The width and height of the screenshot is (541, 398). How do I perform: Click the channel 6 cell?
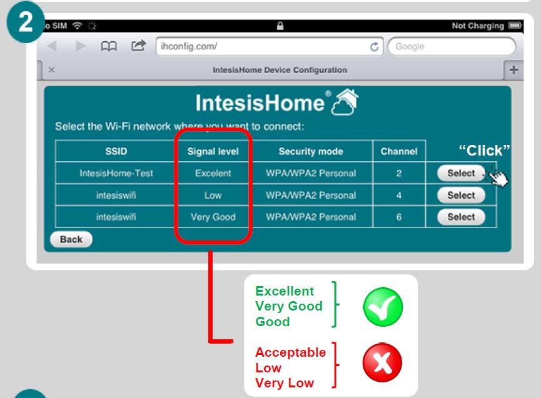click(x=399, y=217)
